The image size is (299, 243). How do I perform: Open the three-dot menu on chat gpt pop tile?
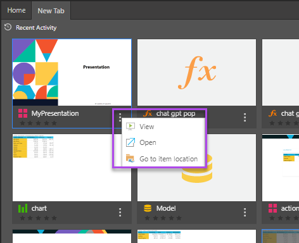(245, 118)
